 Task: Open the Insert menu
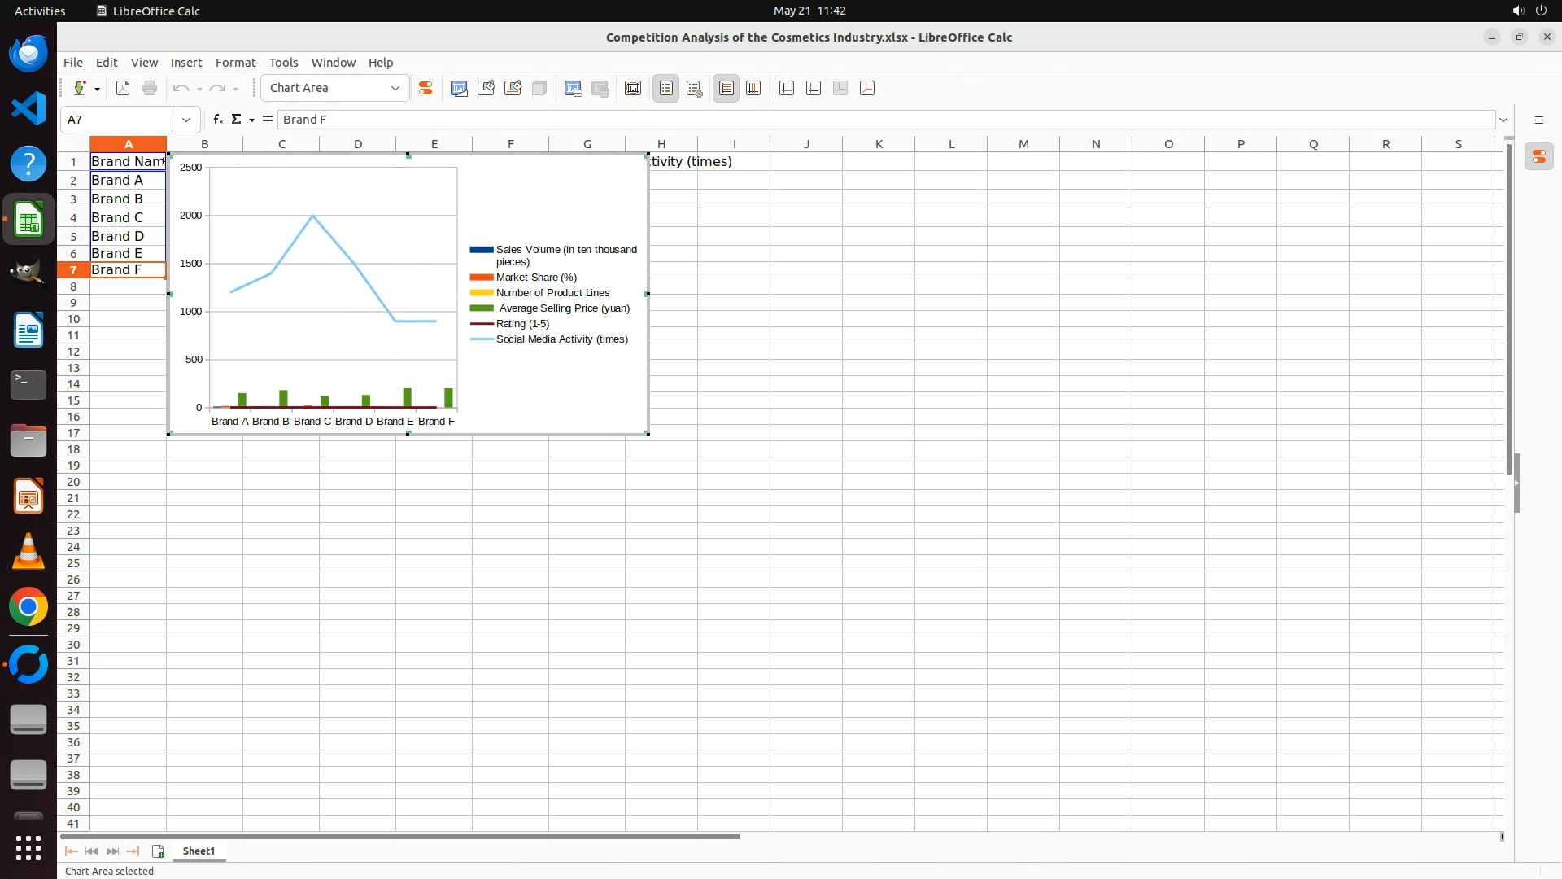(185, 62)
